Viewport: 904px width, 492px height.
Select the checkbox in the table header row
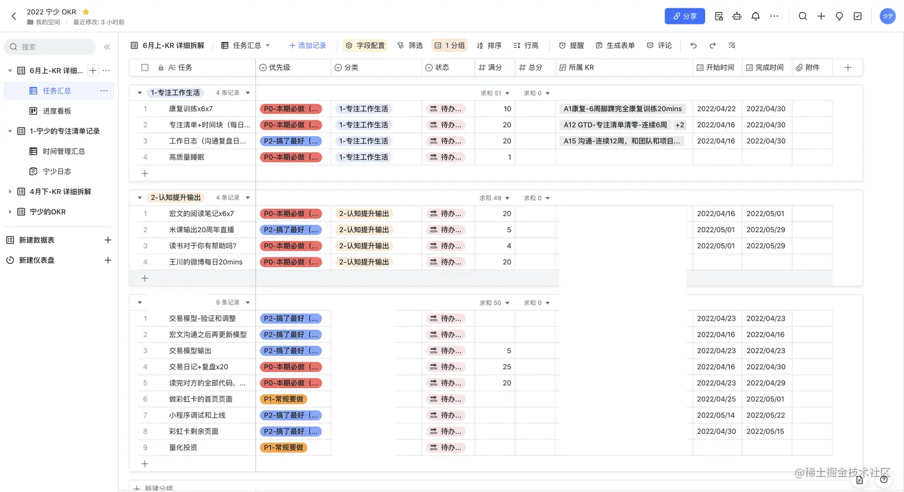pos(144,67)
